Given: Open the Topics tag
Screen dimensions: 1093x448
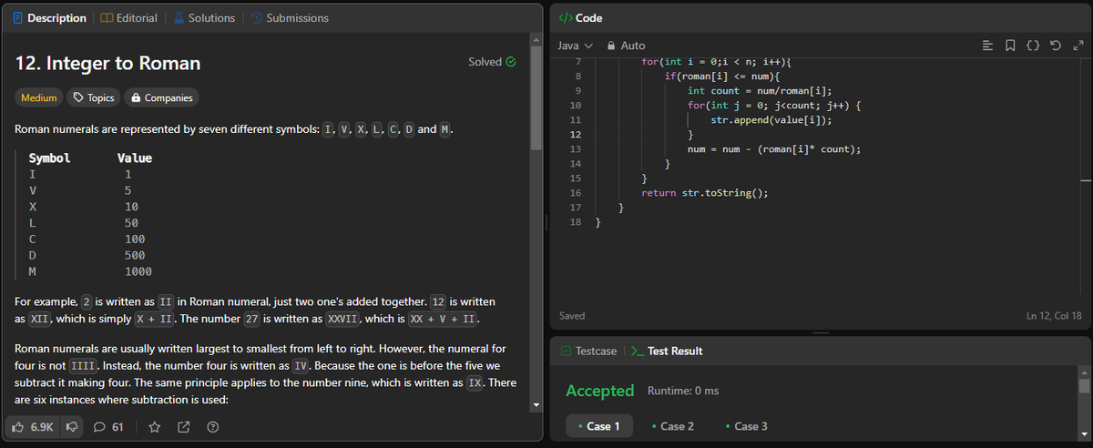Looking at the screenshot, I should (94, 97).
